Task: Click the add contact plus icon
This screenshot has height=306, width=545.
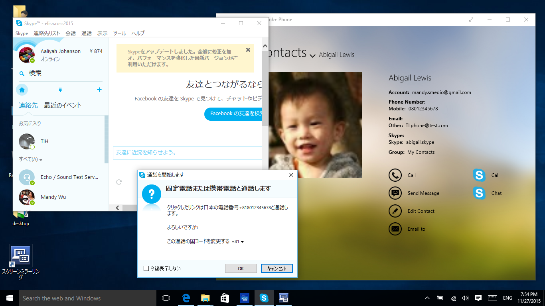Action: 99,90
